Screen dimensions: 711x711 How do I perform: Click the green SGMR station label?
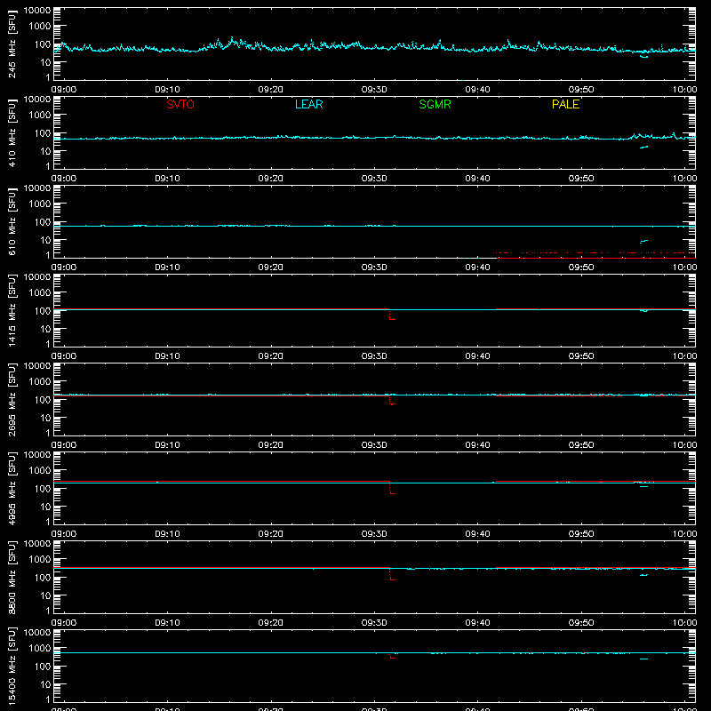coord(435,104)
